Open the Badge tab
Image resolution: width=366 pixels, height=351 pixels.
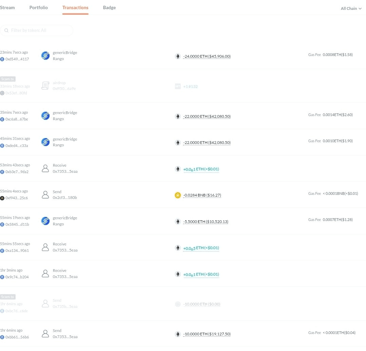pos(109,7)
